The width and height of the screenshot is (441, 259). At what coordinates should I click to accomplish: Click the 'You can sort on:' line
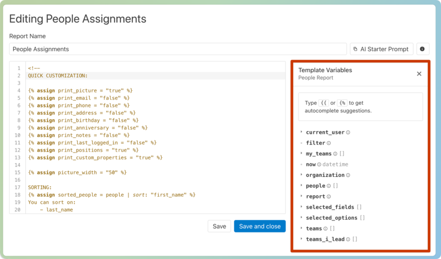click(x=52, y=202)
